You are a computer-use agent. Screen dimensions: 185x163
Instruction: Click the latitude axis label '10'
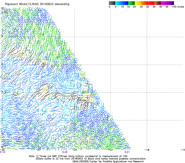point(2,8)
